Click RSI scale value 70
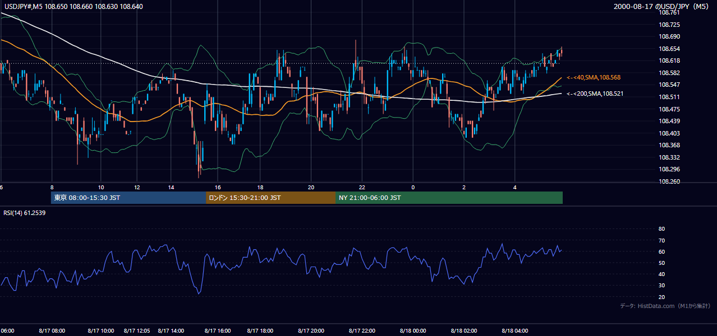 (661, 240)
